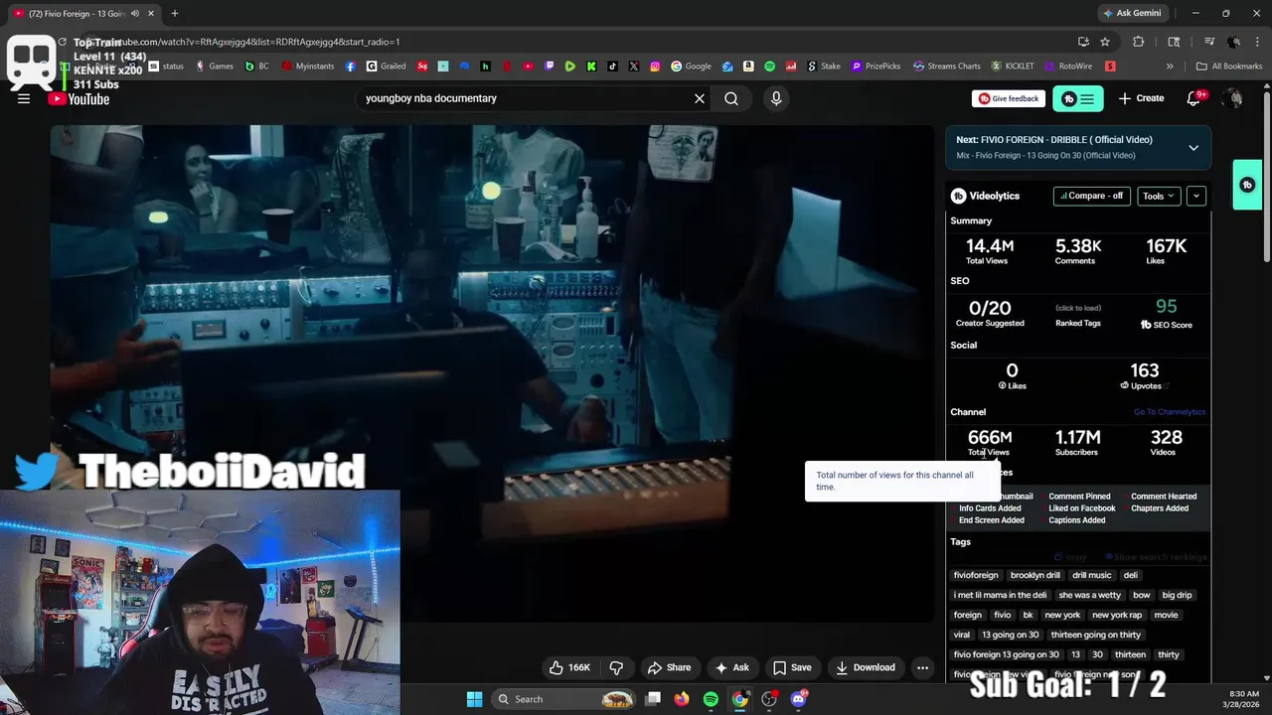Bookmark this page with star icon

[1105, 42]
